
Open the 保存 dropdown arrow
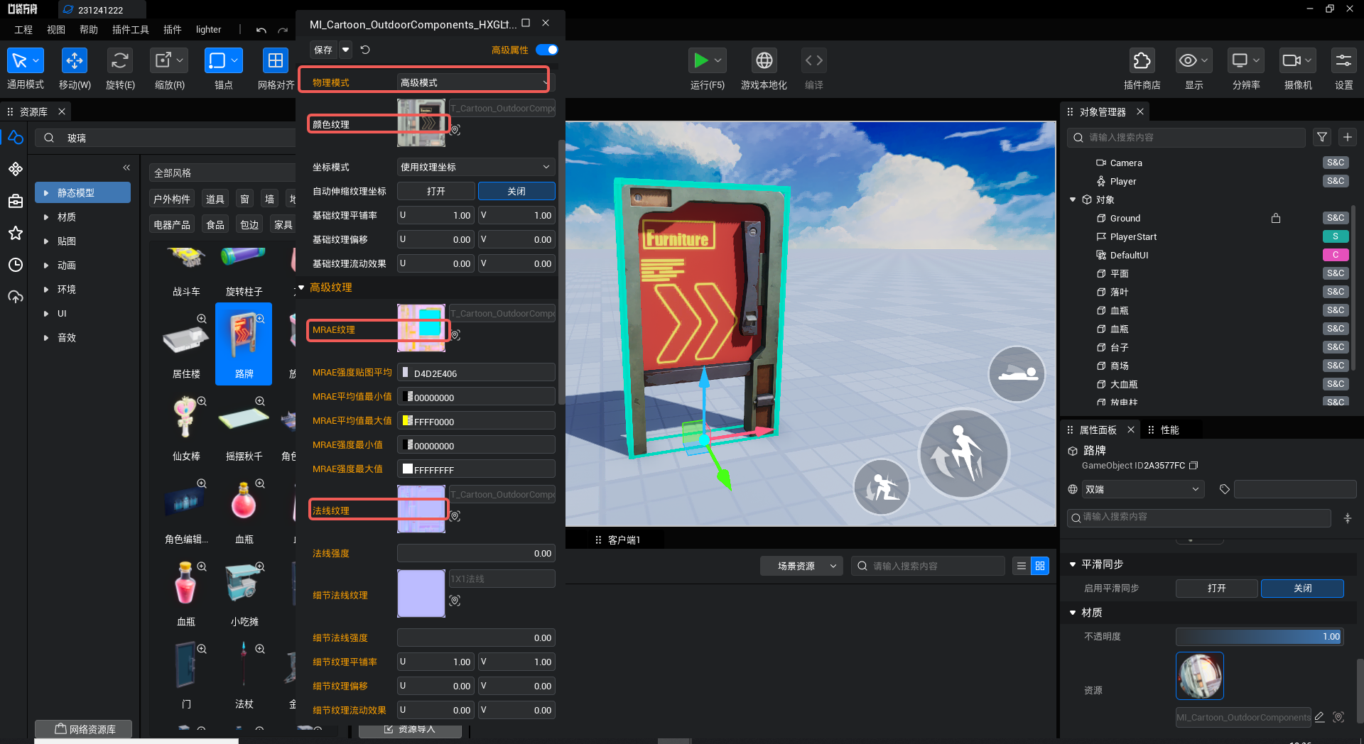(x=345, y=50)
